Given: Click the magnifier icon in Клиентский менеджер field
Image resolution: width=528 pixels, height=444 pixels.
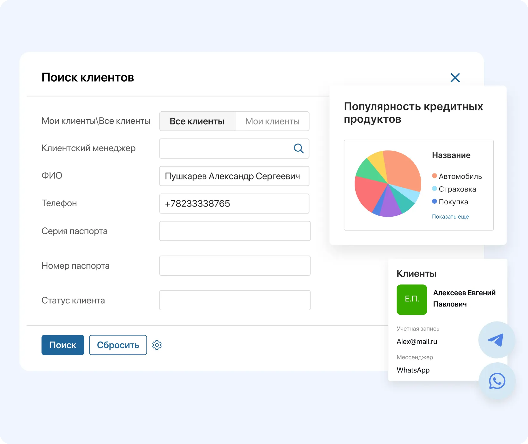Looking at the screenshot, I should pyautogui.click(x=298, y=149).
